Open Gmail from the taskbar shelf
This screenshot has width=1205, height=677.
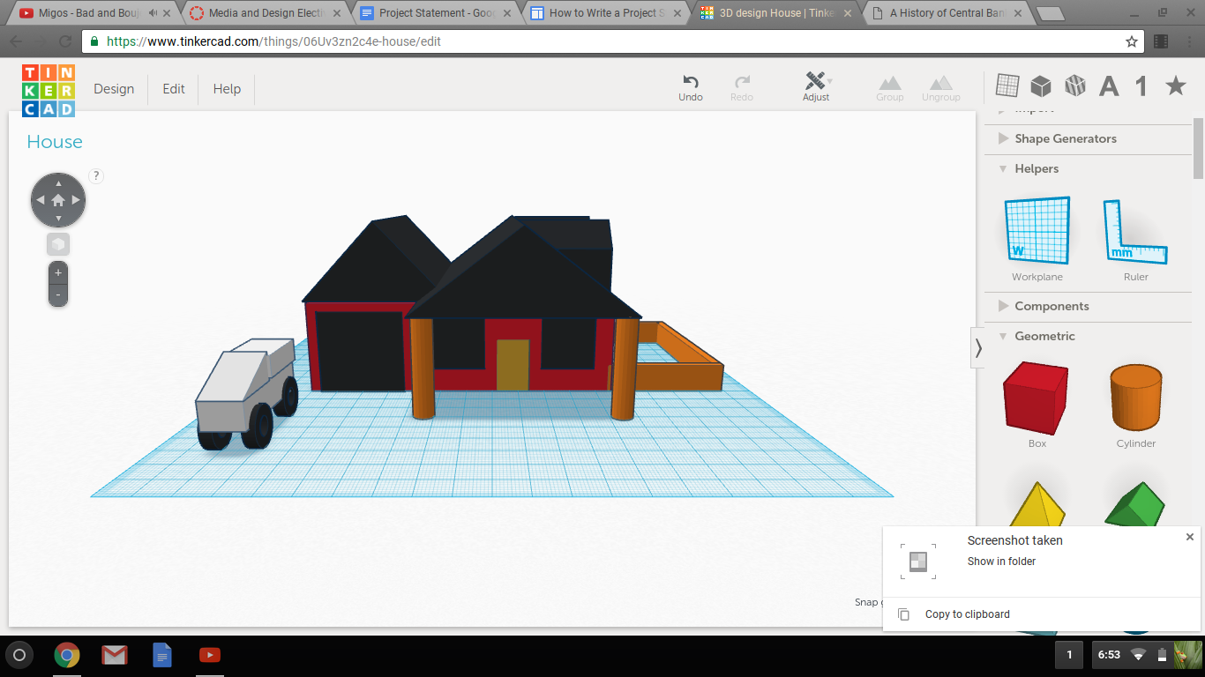click(x=114, y=655)
